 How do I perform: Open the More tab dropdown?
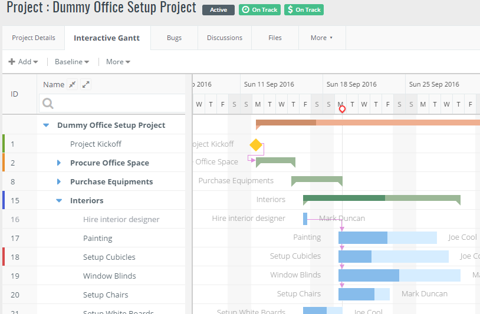click(322, 38)
